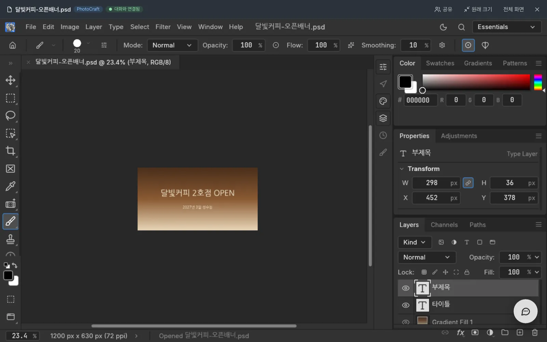
Task: Open the layer Kind filter dropdown
Action: [414, 242]
